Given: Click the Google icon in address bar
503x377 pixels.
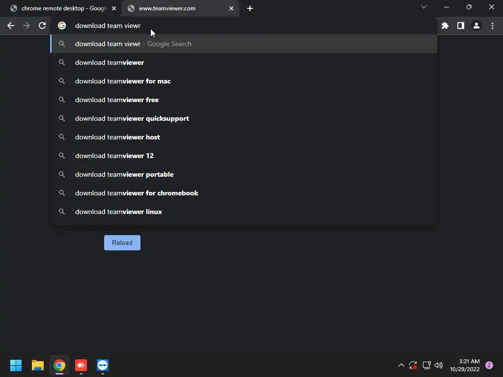Looking at the screenshot, I should pos(61,26).
